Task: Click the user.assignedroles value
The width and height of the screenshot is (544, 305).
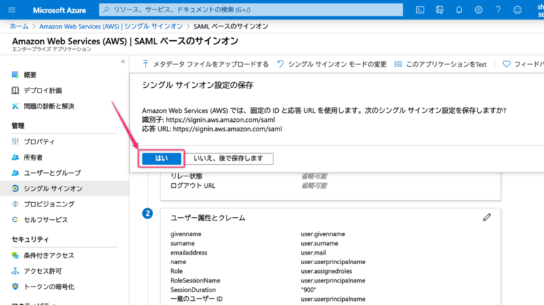Action: pyautogui.click(x=326, y=271)
